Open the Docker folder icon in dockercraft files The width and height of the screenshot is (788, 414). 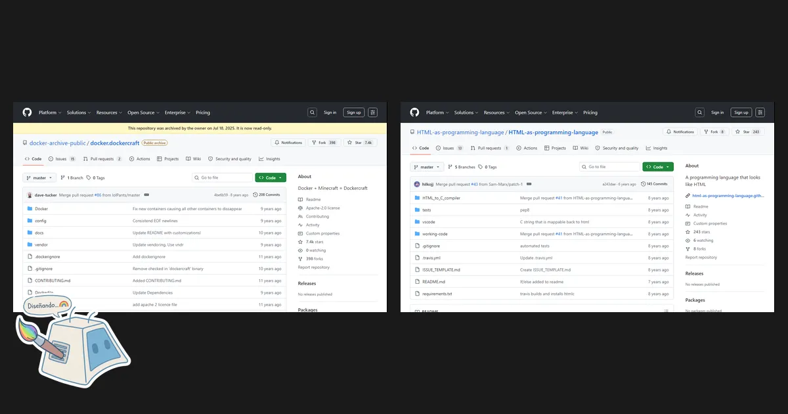pos(30,208)
